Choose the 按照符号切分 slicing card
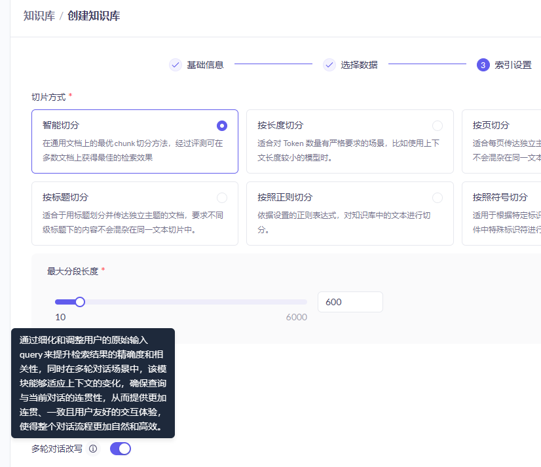The height and width of the screenshot is (467, 541). coord(502,214)
